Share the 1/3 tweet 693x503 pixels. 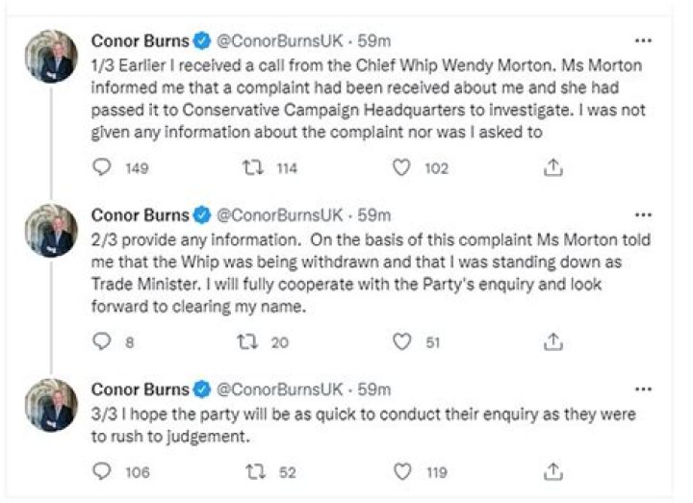tap(552, 167)
